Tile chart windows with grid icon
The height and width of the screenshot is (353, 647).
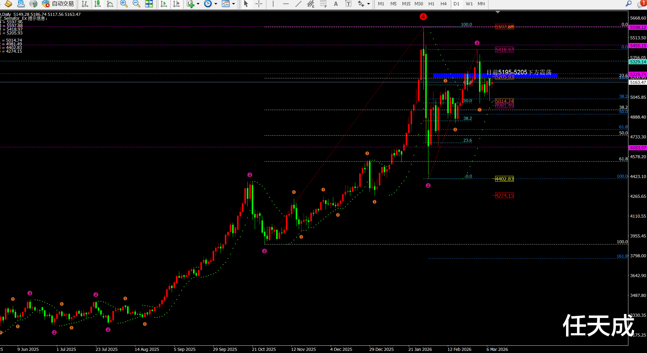pos(149,4)
